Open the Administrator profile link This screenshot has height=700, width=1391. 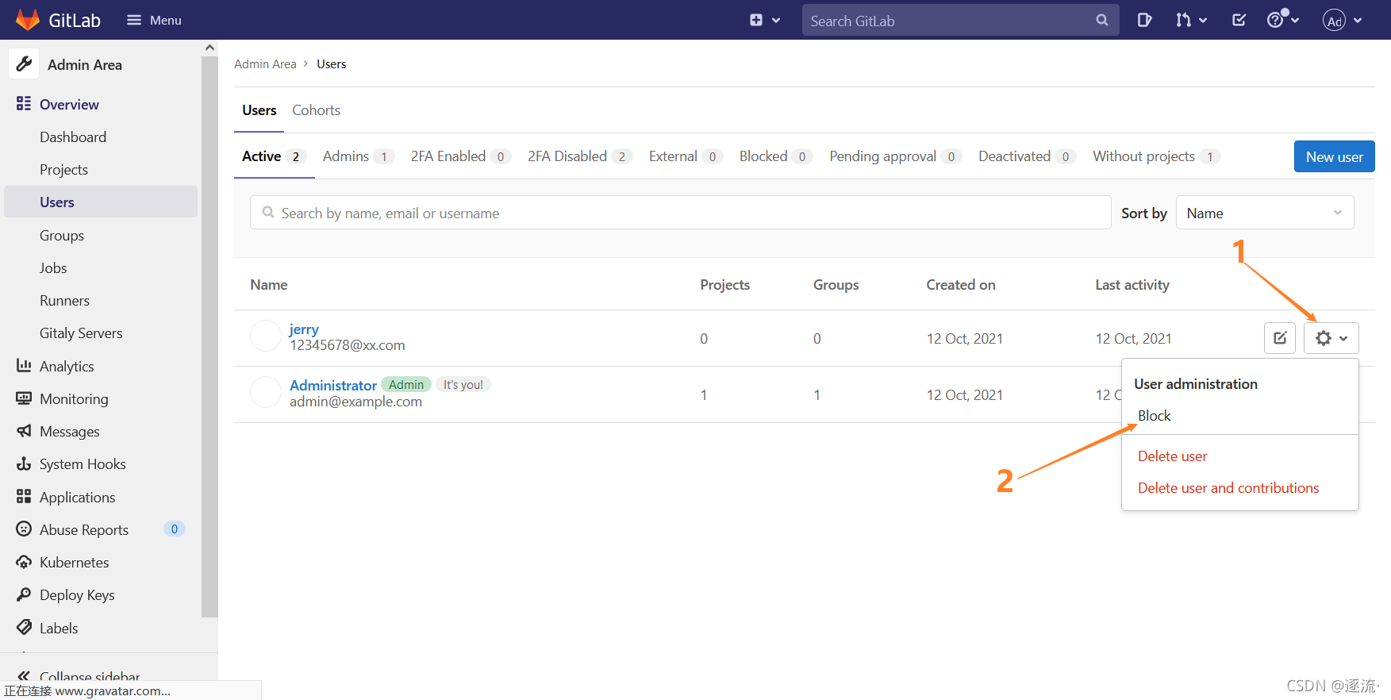[x=333, y=385]
